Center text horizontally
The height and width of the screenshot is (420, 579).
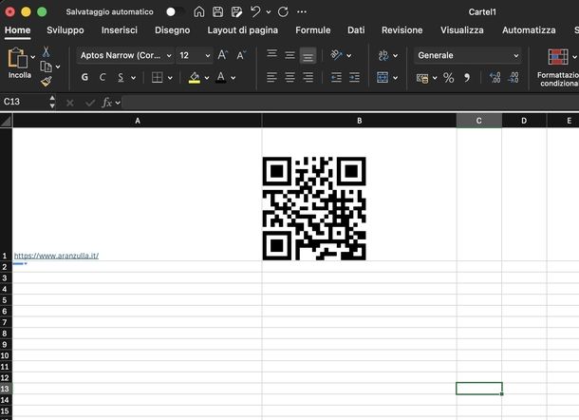(289, 77)
